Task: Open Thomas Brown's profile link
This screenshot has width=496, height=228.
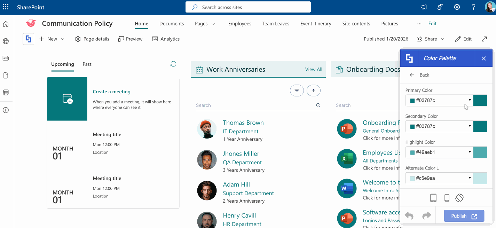Action: [243, 123]
